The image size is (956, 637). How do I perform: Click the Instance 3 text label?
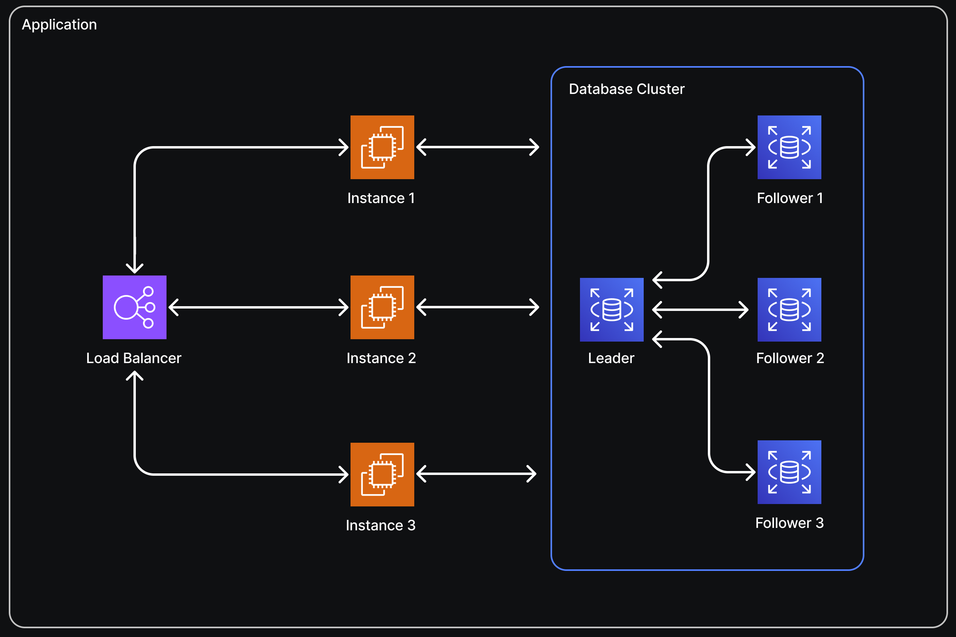(x=380, y=525)
